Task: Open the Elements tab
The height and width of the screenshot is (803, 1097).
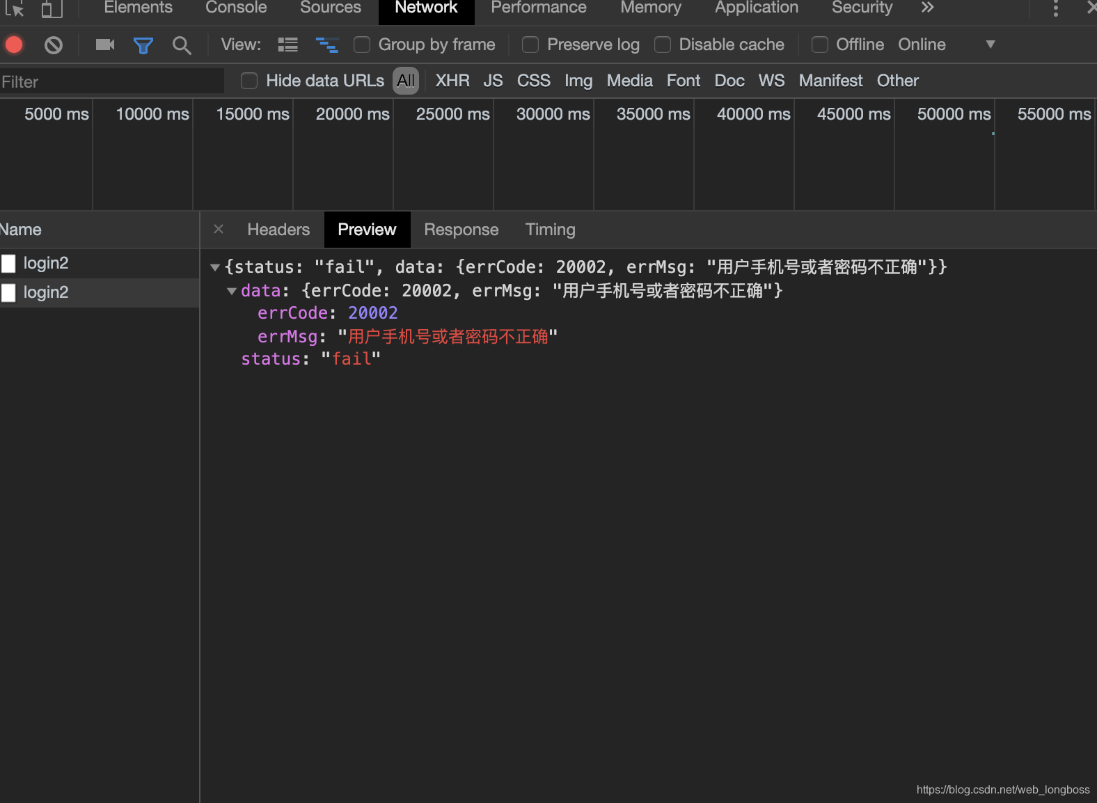Action: pos(138,8)
